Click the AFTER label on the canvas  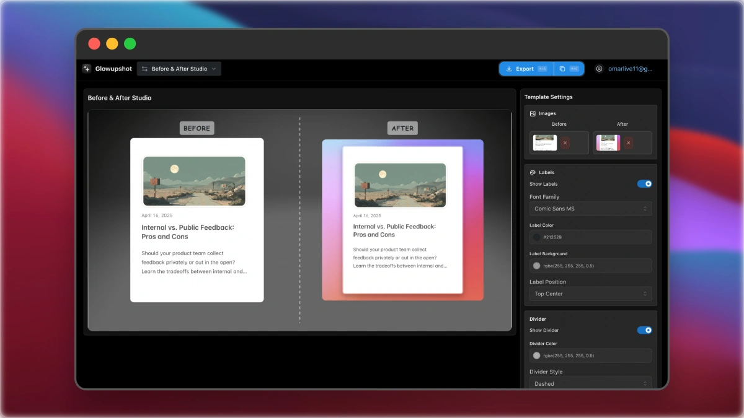pos(402,128)
